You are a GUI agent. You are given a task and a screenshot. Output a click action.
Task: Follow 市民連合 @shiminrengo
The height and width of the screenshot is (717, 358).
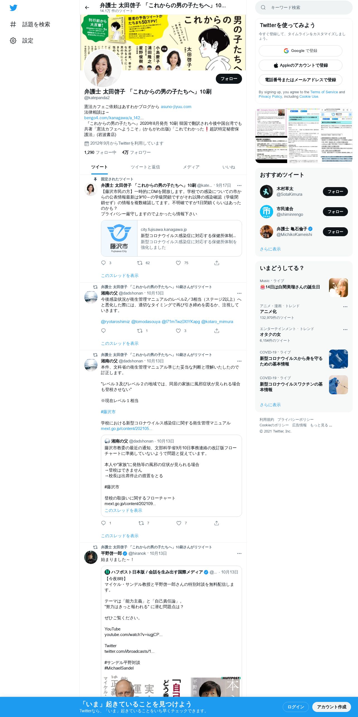[335, 212]
